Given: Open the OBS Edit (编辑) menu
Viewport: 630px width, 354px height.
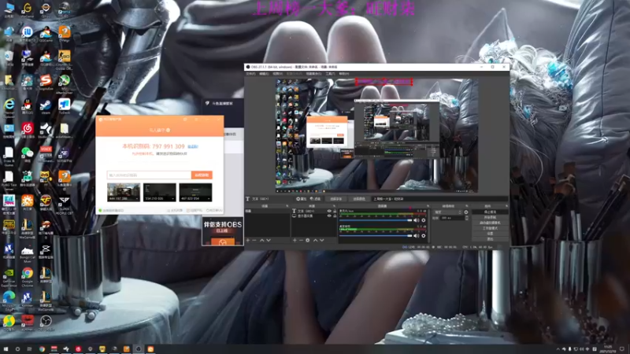Looking at the screenshot, I should (x=264, y=74).
